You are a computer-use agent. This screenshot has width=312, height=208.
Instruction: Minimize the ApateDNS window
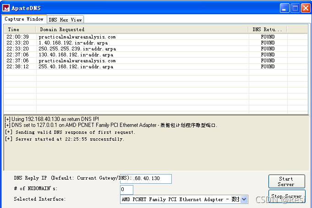point(285,8)
